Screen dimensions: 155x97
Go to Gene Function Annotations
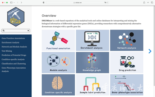coord(13,38)
